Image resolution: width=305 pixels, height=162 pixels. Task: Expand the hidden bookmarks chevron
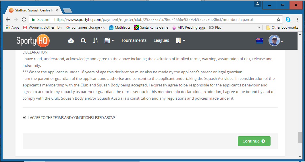tap(258, 27)
